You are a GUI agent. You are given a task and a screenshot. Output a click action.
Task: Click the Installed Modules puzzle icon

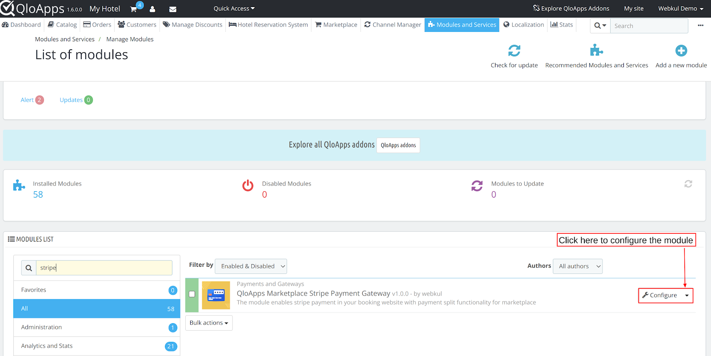(x=19, y=185)
